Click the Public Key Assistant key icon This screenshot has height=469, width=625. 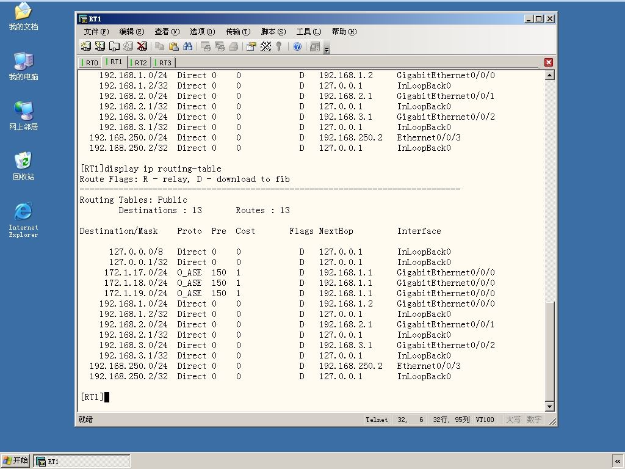279,46
